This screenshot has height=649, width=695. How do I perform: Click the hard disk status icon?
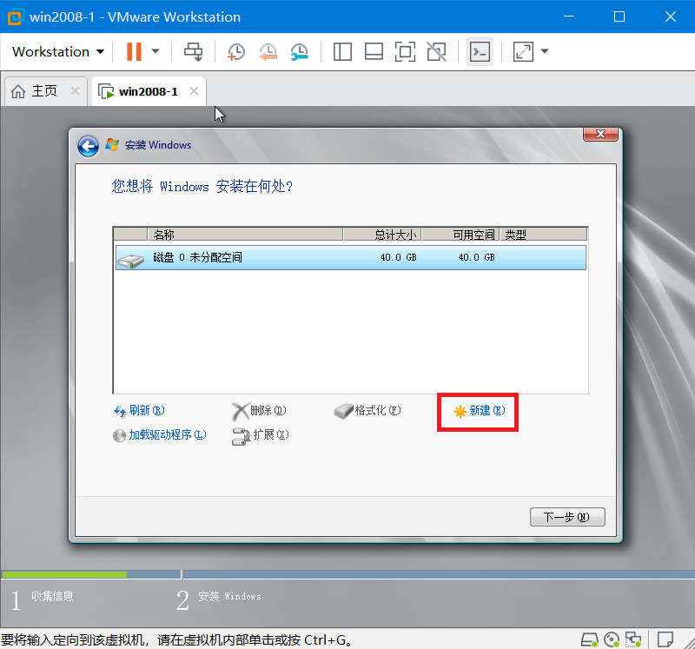coord(590,639)
